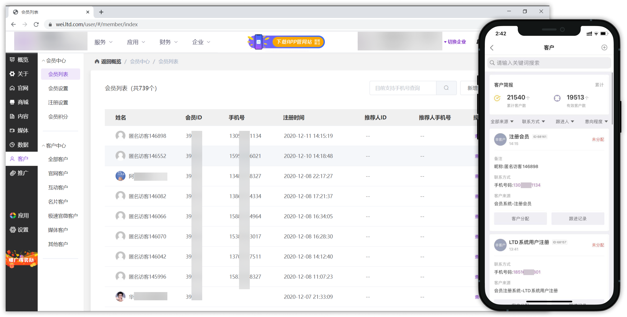The height and width of the screenshot is (317, 627).
Task: Click the plus icon in phone header
Action: point(604,47)
